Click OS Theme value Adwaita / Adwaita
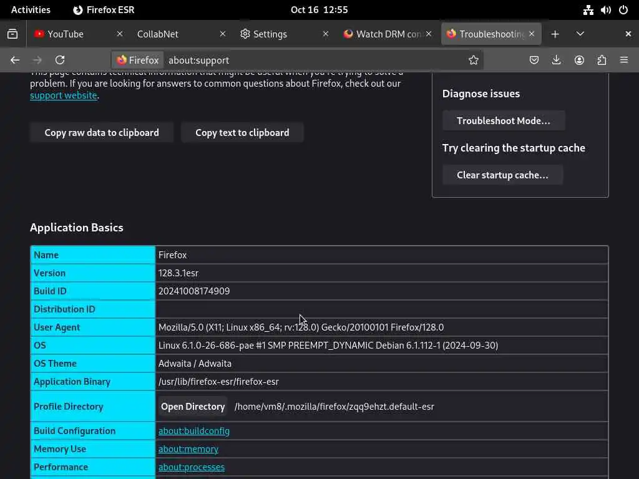 pyautogui.click(x=195, y=364)
